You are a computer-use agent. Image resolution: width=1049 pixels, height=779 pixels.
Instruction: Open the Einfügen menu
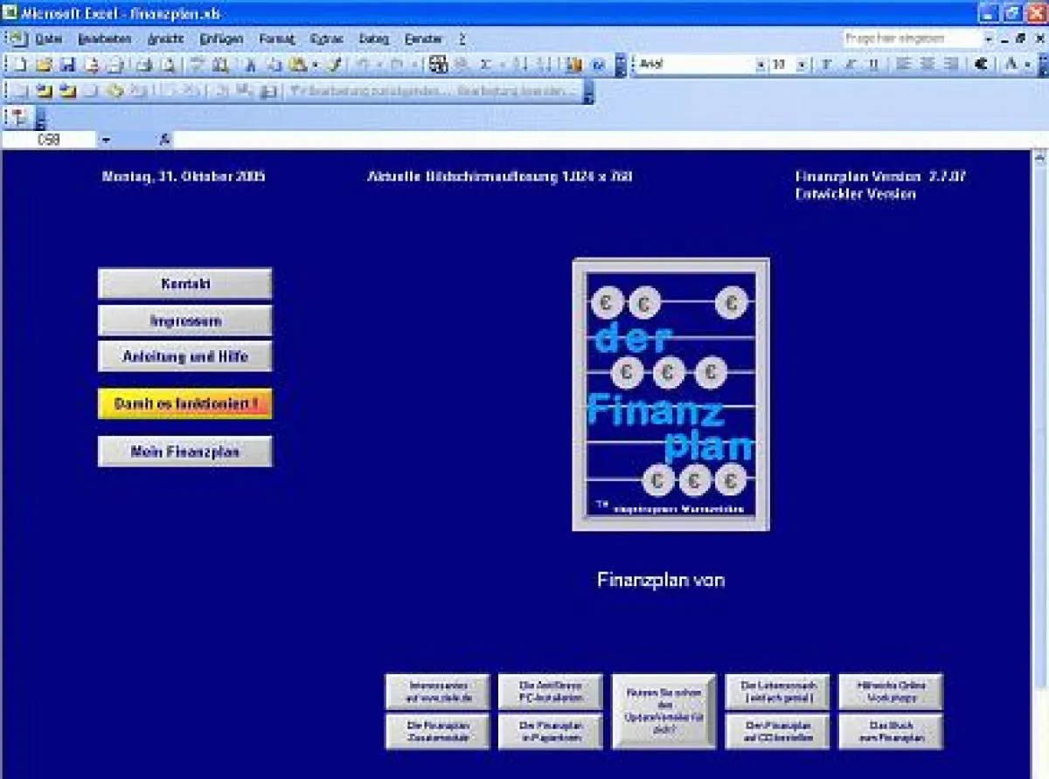click(221, 39)
